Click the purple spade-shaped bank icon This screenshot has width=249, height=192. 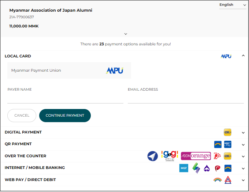207,168
